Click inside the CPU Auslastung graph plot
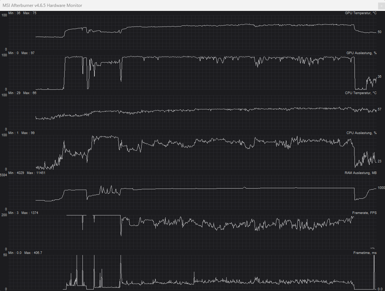 (192, 152)
